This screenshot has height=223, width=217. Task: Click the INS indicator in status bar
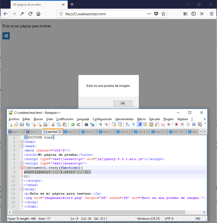click(198, 219)
